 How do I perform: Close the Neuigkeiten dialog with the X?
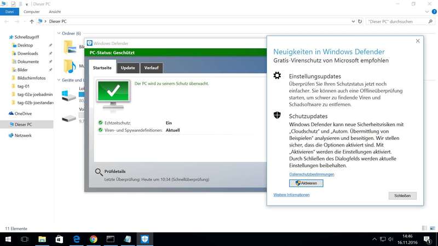(418, 41)
